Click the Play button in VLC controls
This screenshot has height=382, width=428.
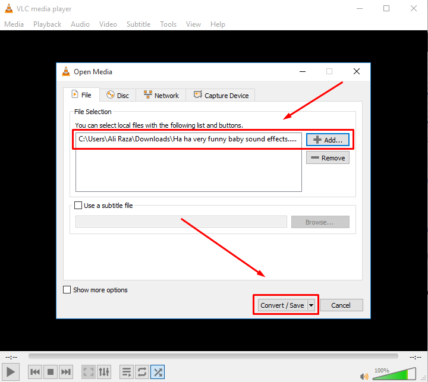11,372
